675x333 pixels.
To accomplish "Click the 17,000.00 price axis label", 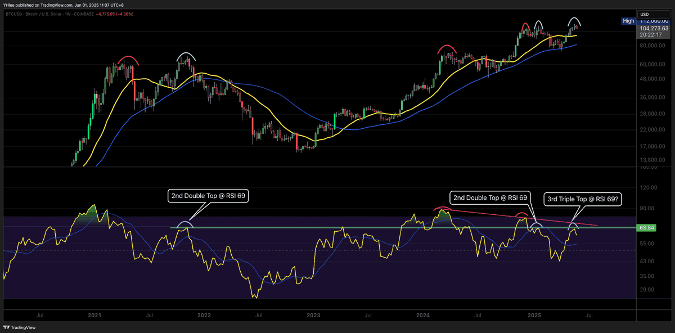I will (x=651, y=146).
